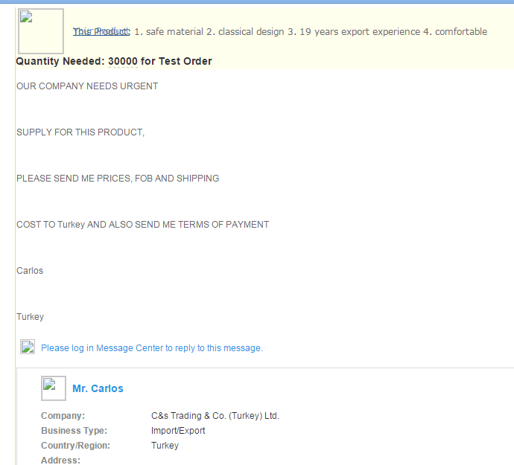Click the 'Quantity Needed' heading text
Screen dimensions: 514x465
tap(60, 61)
